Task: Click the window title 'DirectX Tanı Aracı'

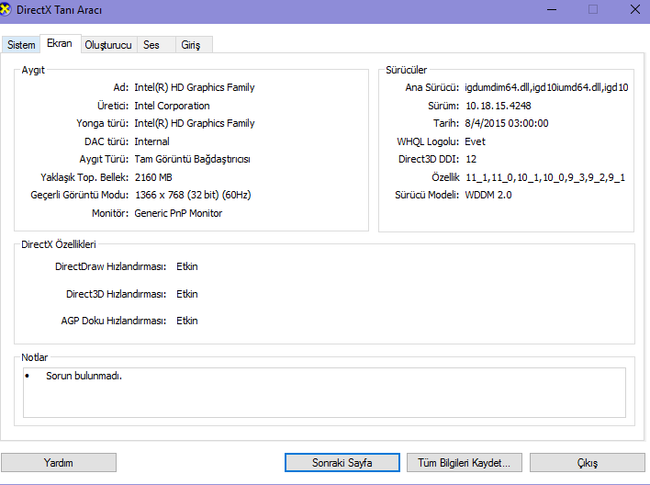Action: (x=59, y=10)
